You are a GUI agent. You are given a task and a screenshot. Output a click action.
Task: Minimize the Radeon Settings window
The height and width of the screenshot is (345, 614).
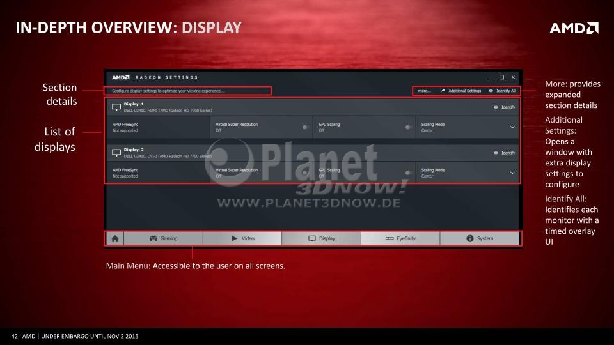coord(491,77)
